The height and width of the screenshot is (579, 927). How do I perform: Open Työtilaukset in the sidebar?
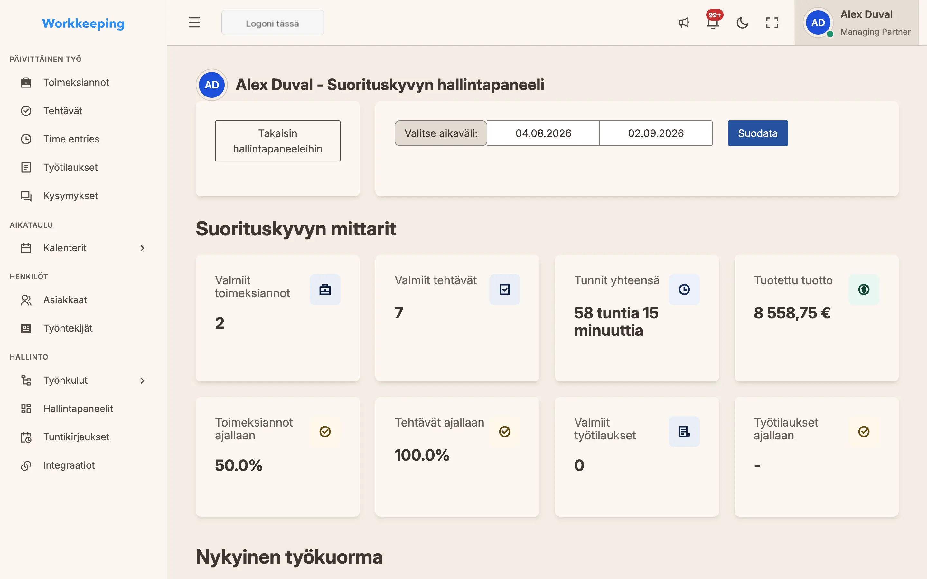(x=83, y=167)
